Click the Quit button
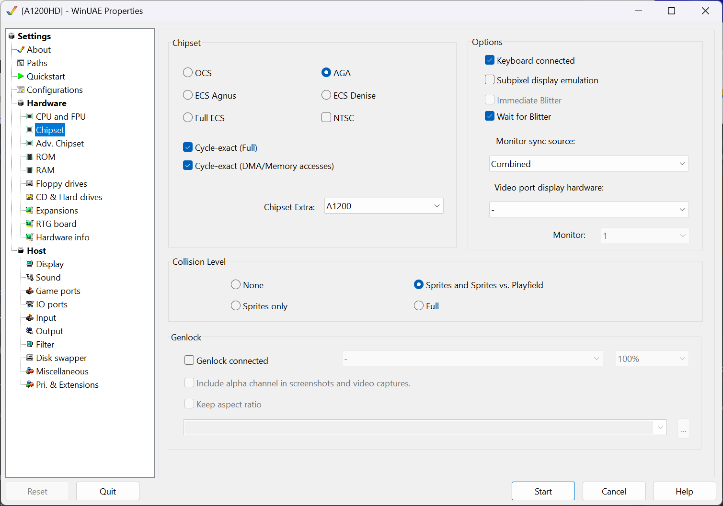Image resolution: width=723 pixels, height=506 pixels. [108, 491]
